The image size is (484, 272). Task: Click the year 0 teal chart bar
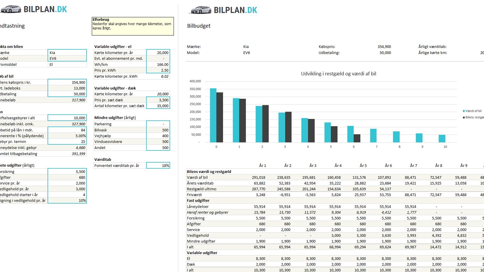tap(213, 115)
